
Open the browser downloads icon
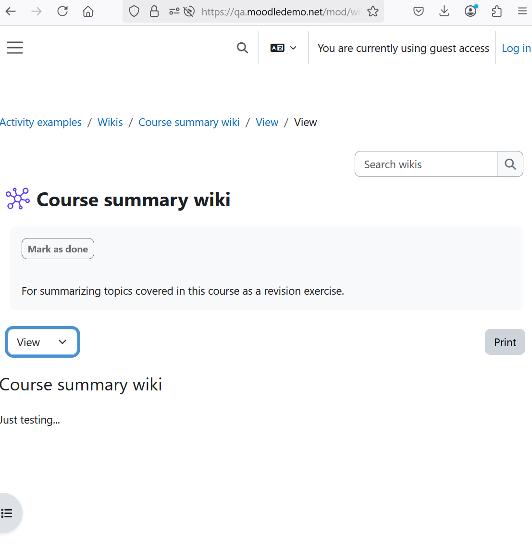pos(444,12)
